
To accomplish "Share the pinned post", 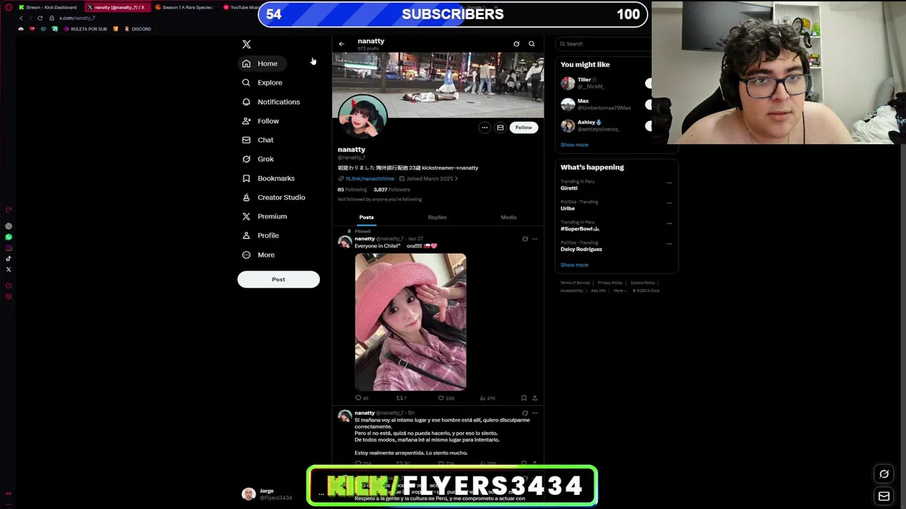I will coord(534,398).
